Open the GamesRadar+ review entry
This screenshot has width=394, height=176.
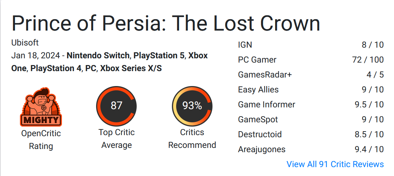[x=311, y=75]
